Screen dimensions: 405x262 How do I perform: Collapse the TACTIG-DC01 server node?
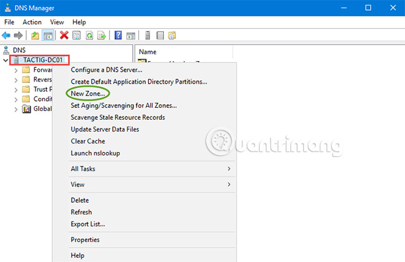[x=6, y=61]
